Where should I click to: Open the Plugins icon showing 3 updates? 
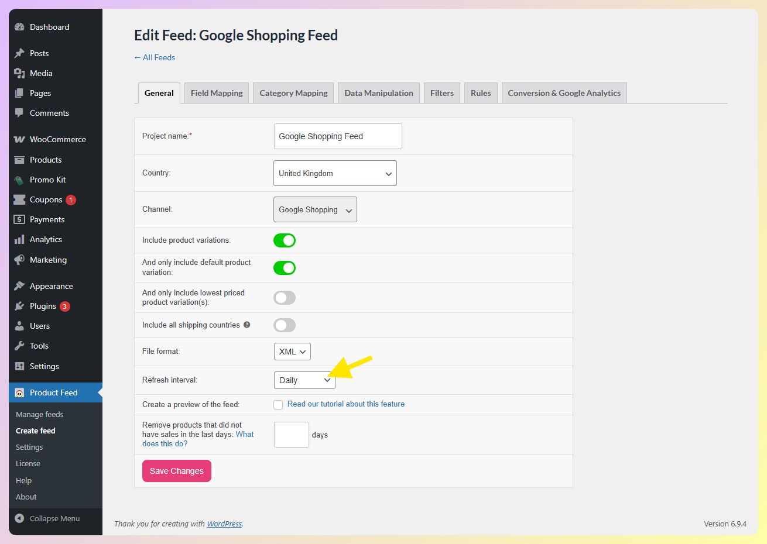[19, 306]
